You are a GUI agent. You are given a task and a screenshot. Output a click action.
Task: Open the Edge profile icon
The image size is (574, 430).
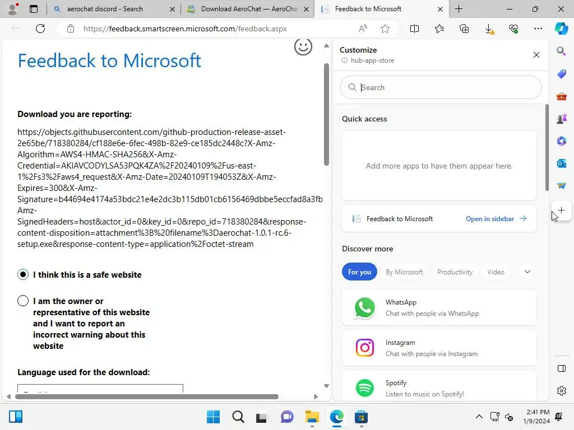pos(13,9)
